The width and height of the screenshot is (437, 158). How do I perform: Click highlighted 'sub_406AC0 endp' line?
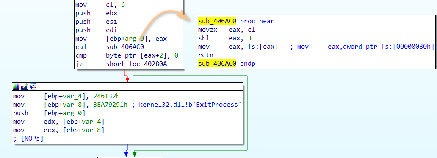227,64
